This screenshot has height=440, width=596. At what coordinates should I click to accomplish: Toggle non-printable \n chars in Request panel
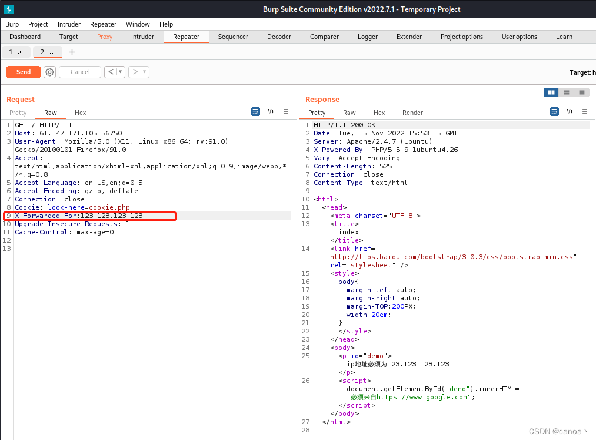point(271,111)
